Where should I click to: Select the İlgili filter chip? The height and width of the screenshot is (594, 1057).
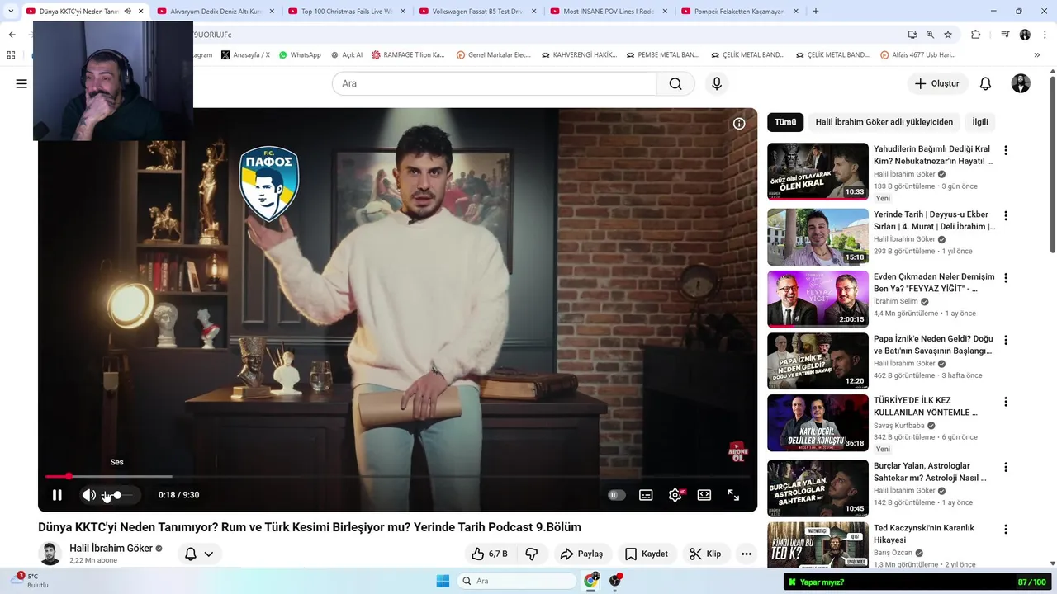[980, 122]
